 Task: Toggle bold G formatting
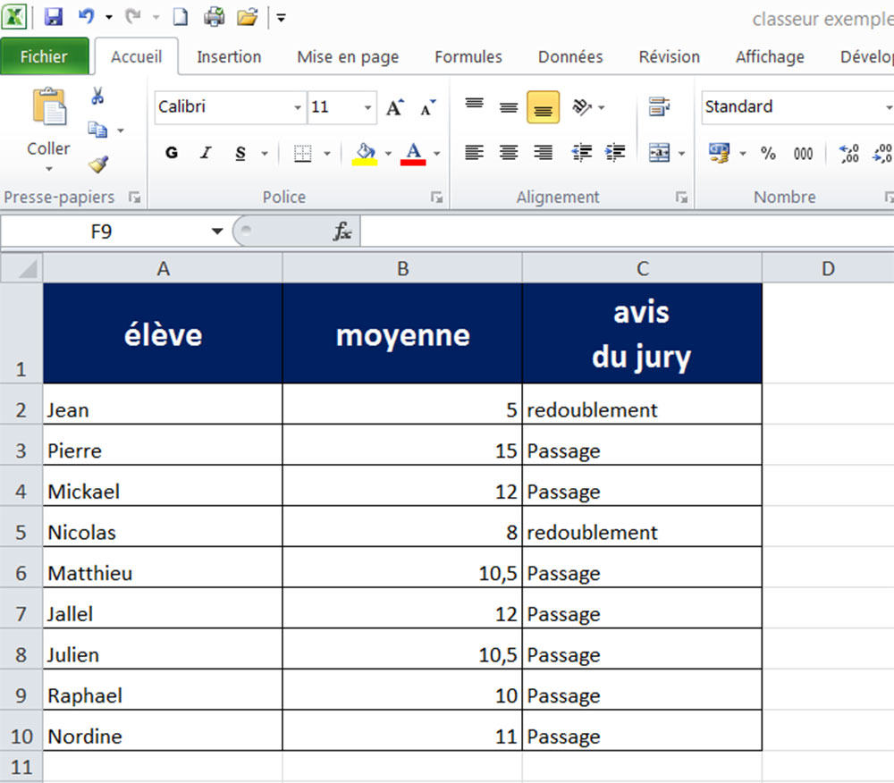[x=171, y=153]
